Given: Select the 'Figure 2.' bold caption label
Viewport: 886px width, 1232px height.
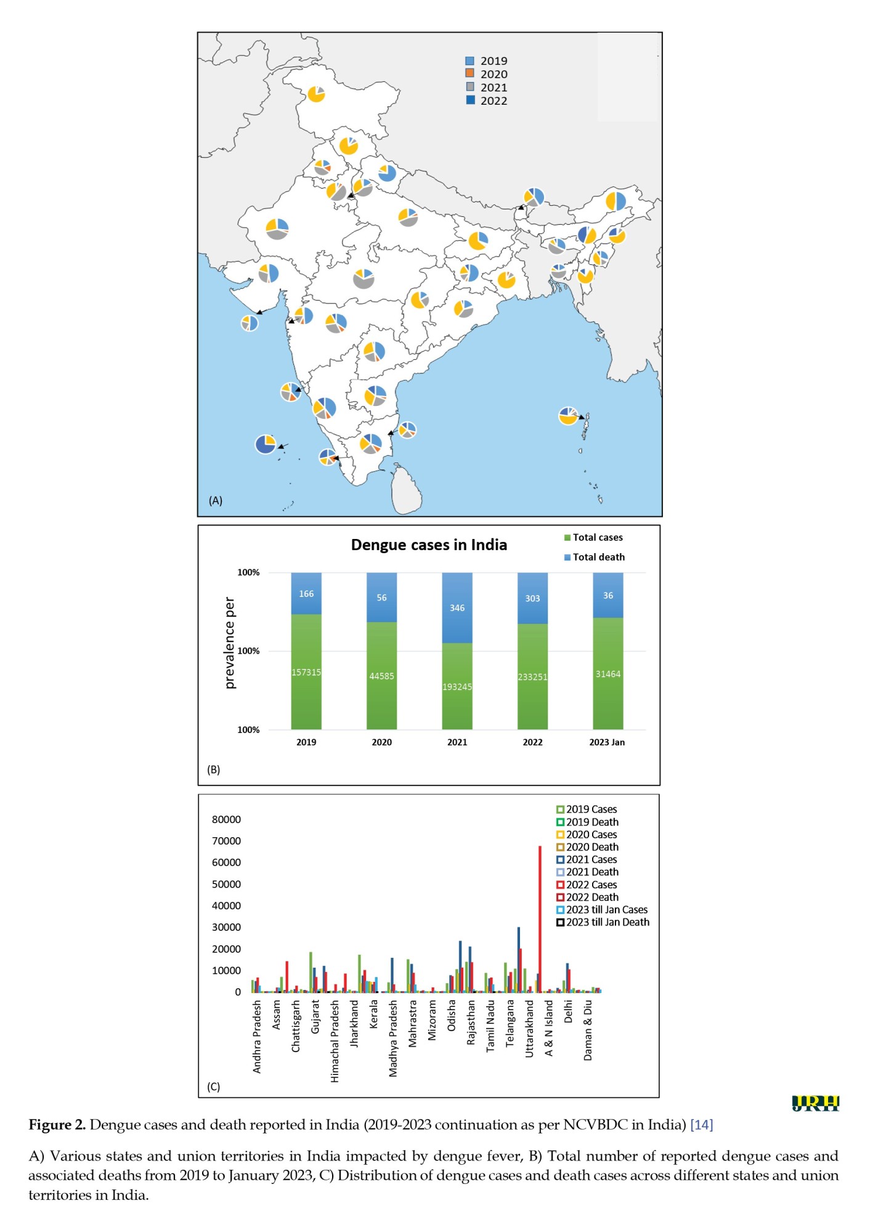Looking at the screenshot, I should pos(57,1125).
